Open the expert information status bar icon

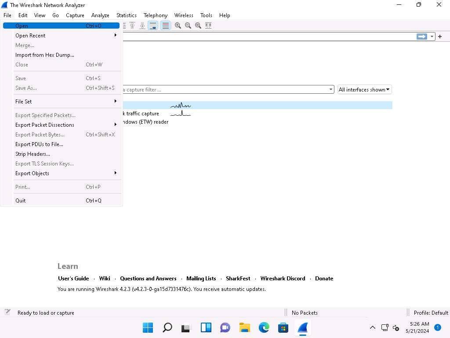click(x=7, y=312)
